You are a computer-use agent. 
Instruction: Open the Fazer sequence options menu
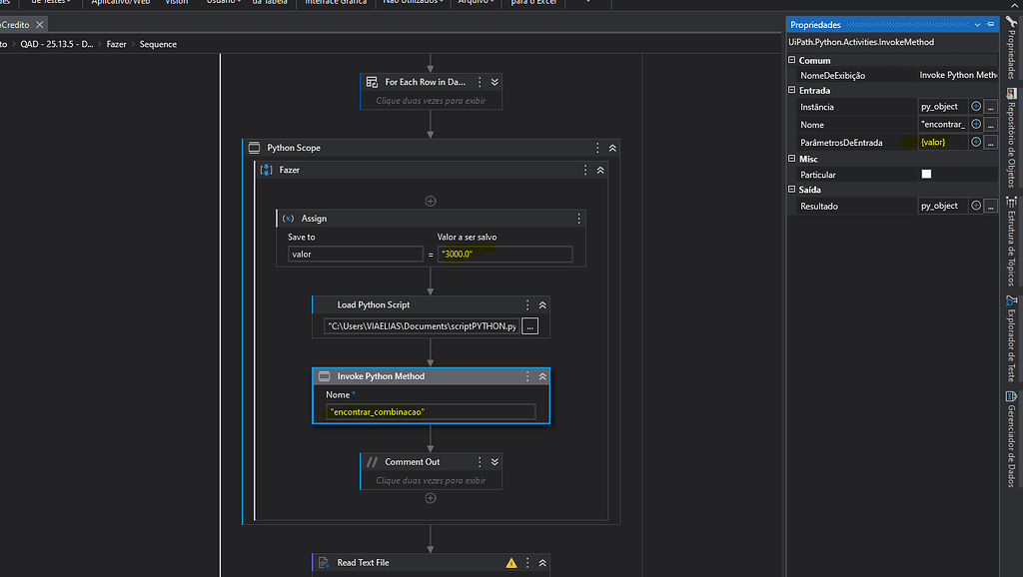[585, 170]
